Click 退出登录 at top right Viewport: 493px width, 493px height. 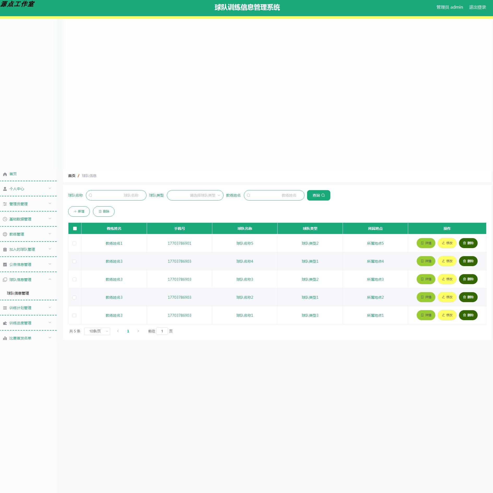[478, 7]
